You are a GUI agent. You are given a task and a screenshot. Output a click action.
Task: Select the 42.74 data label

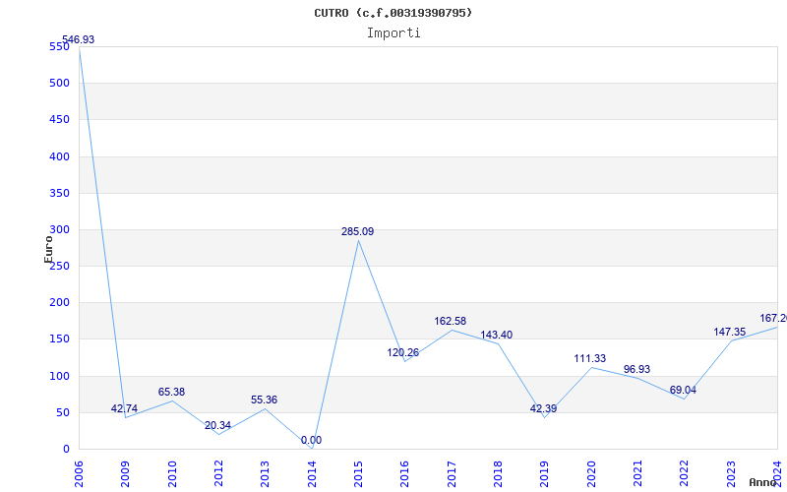(x=124, y=408)
